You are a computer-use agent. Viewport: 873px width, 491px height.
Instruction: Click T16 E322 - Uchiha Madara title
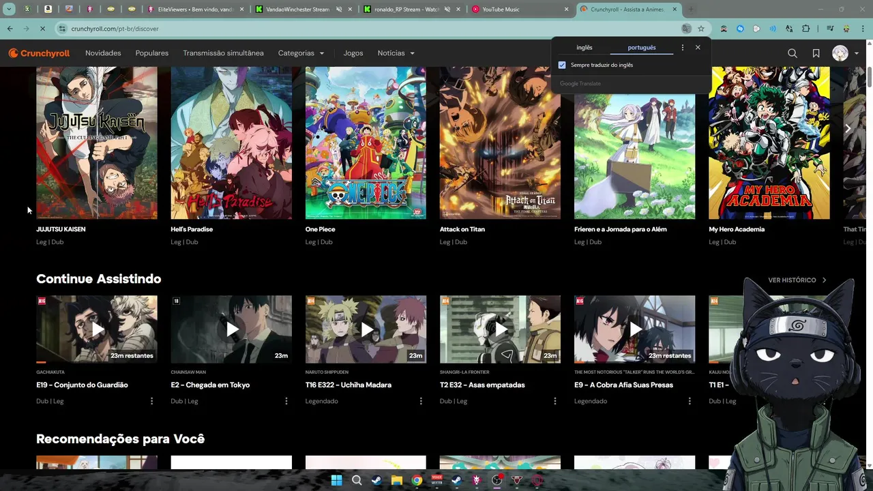click(x=349, y=385)
